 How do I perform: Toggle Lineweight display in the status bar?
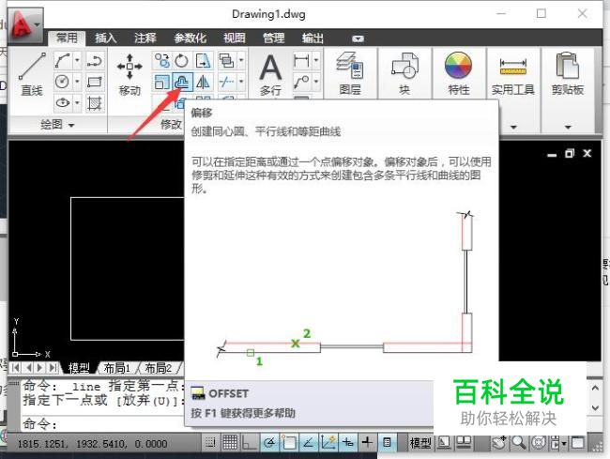click(x=367, y=442)
